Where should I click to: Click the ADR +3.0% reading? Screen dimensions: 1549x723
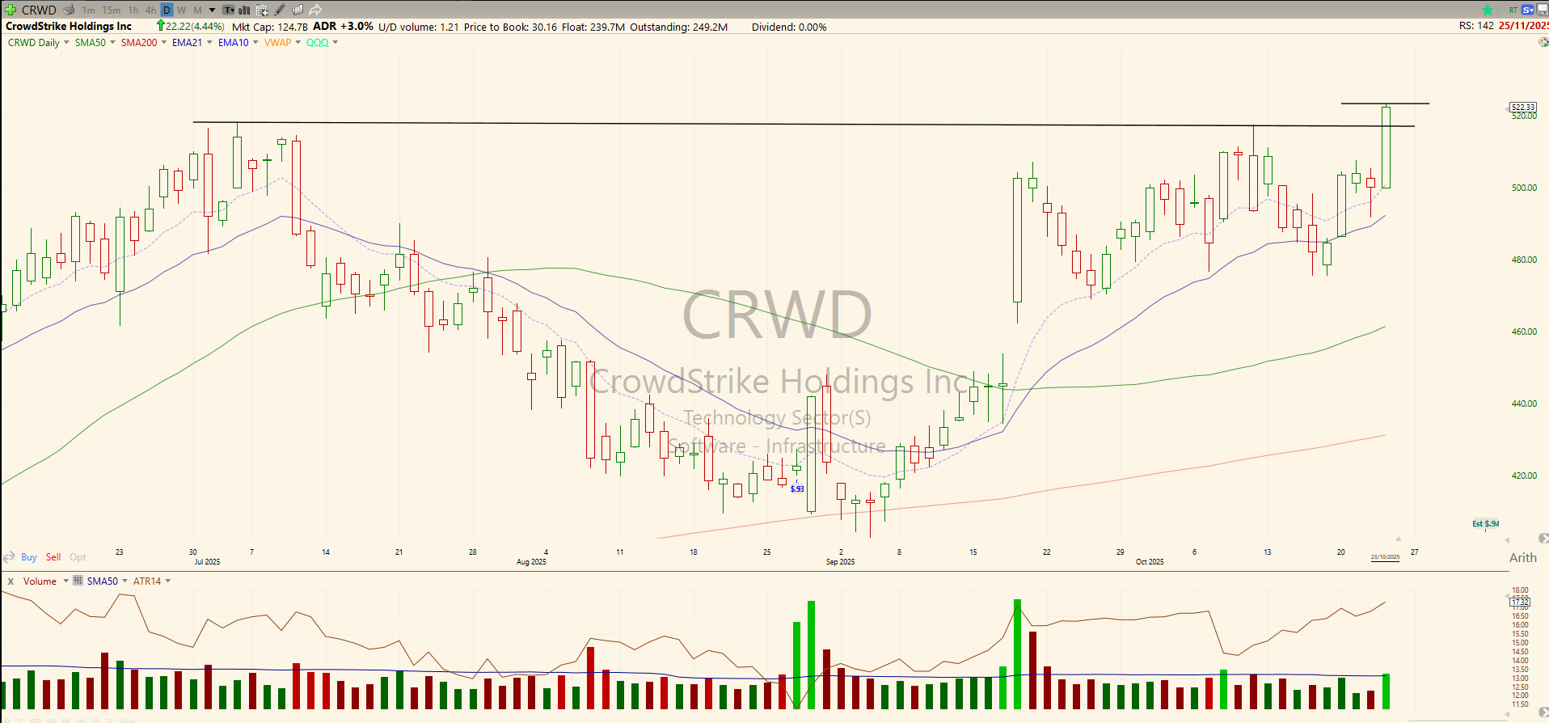343,27
